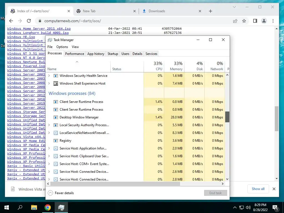Open Task Manager View menu
The width and height of the screenshot is (284, 213).
pos(75,47)
